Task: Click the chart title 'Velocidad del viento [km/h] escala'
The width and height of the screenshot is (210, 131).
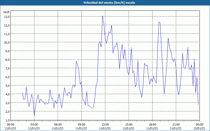Action: tap(109, 3)
